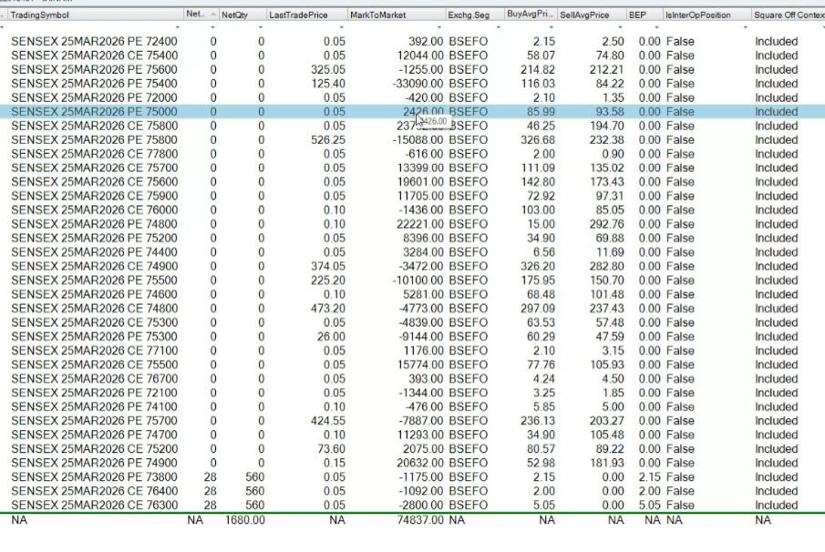The image size is (825, 552).
Task: Open the LastTradePrice filter dropdown arrow
Action: click(x=342, y=26)
